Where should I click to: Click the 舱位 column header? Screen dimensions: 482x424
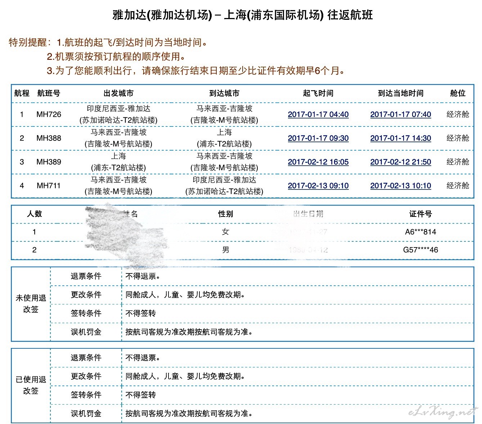coord(458,93)
